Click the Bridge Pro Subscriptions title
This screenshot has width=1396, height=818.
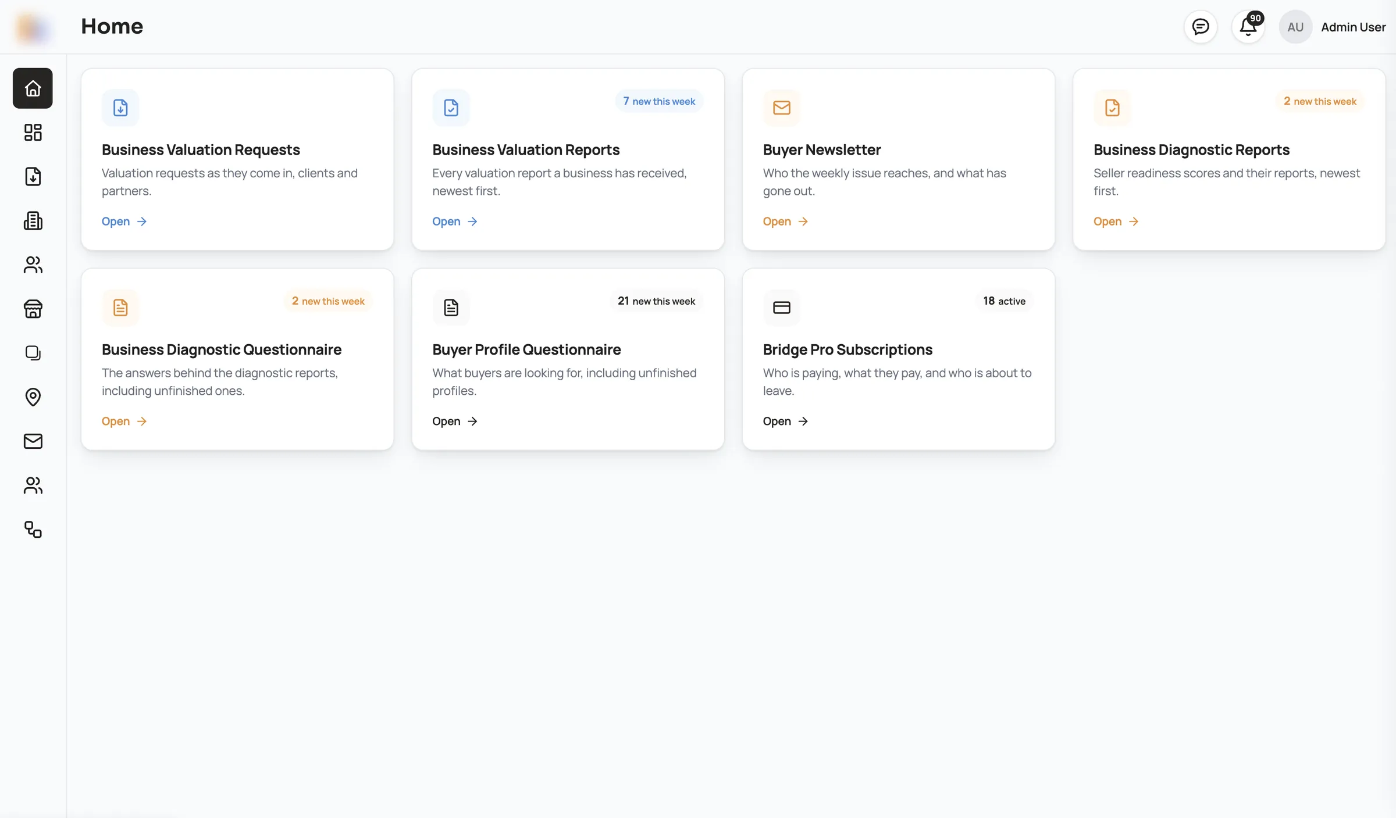(x=847, y=350)
